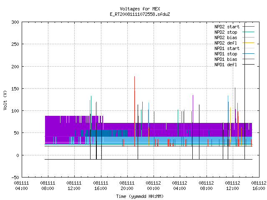267x200 pixels.
Task: Click the x-axis label '081112 08:00'
Action: tap(206, 186)
